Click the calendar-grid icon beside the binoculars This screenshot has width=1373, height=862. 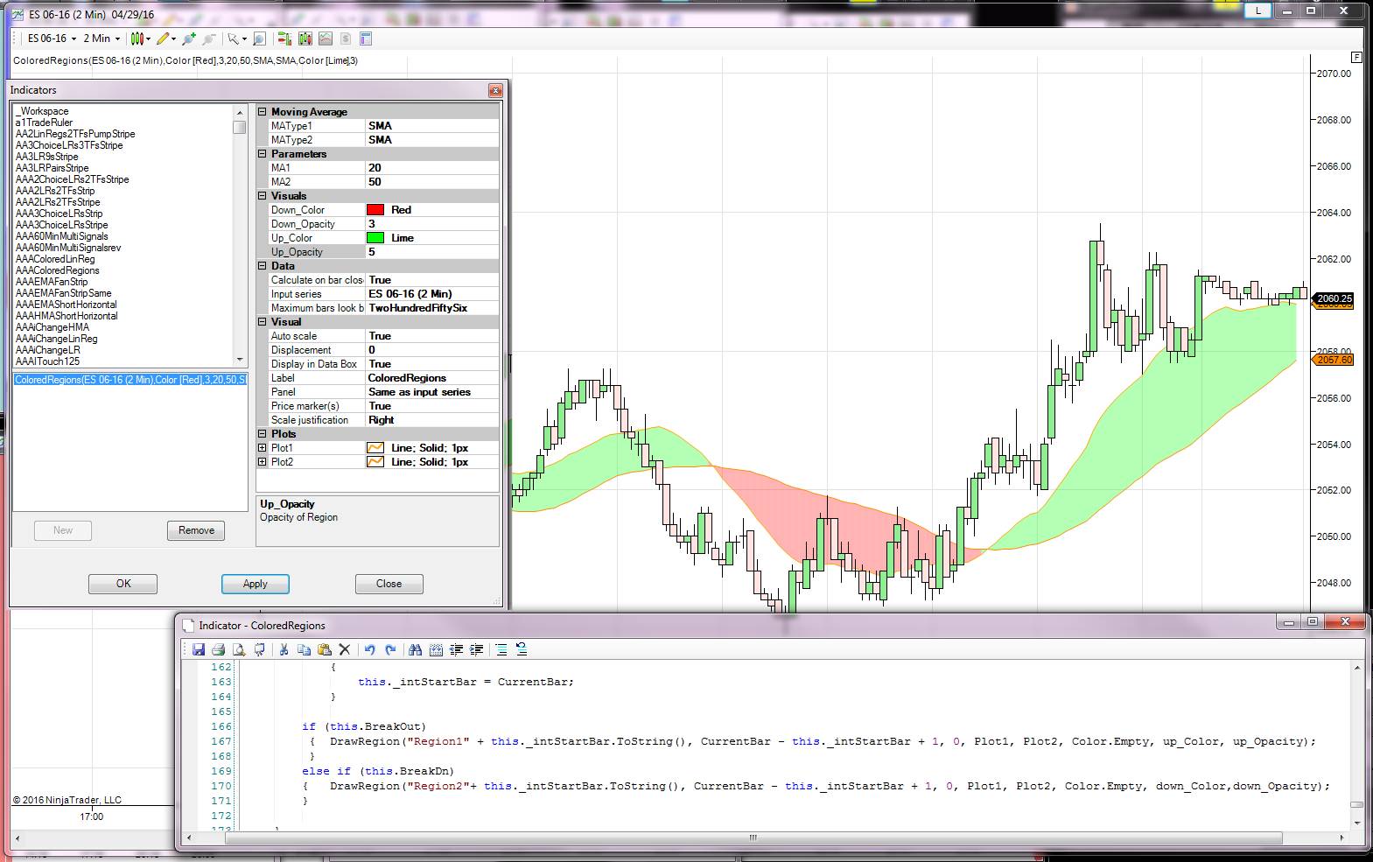pyautogui.click(x=436, y=649)
